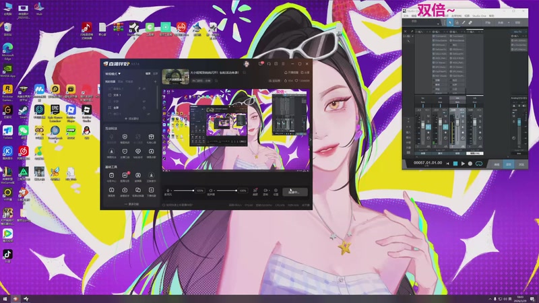Open the quick-start help link in the status bar
This screenshot has width=539, height=303.
(x=177, y=205)
